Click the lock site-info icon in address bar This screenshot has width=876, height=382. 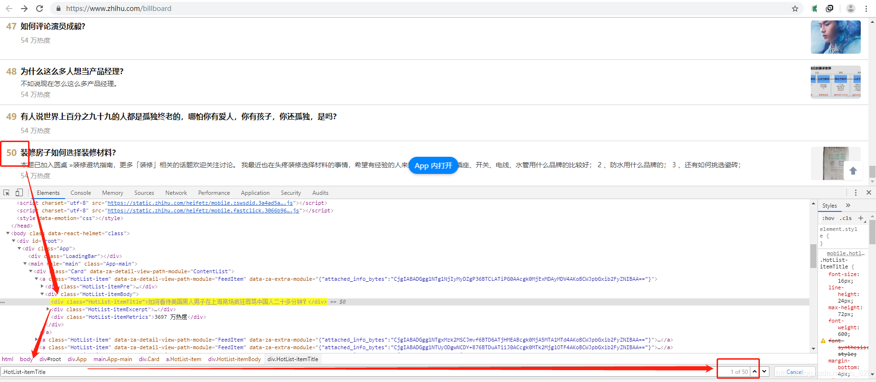[x=58, y=9]
